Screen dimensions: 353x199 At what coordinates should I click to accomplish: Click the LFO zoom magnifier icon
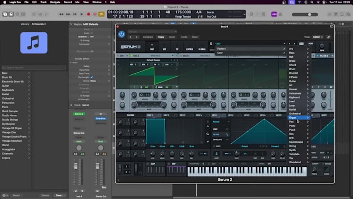(x=208, y=134)
